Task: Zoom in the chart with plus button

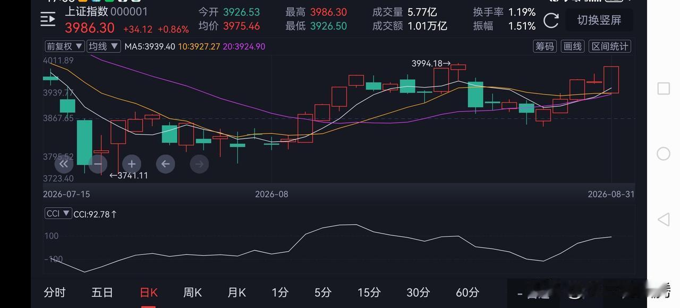Action: (x=132, y=164)
